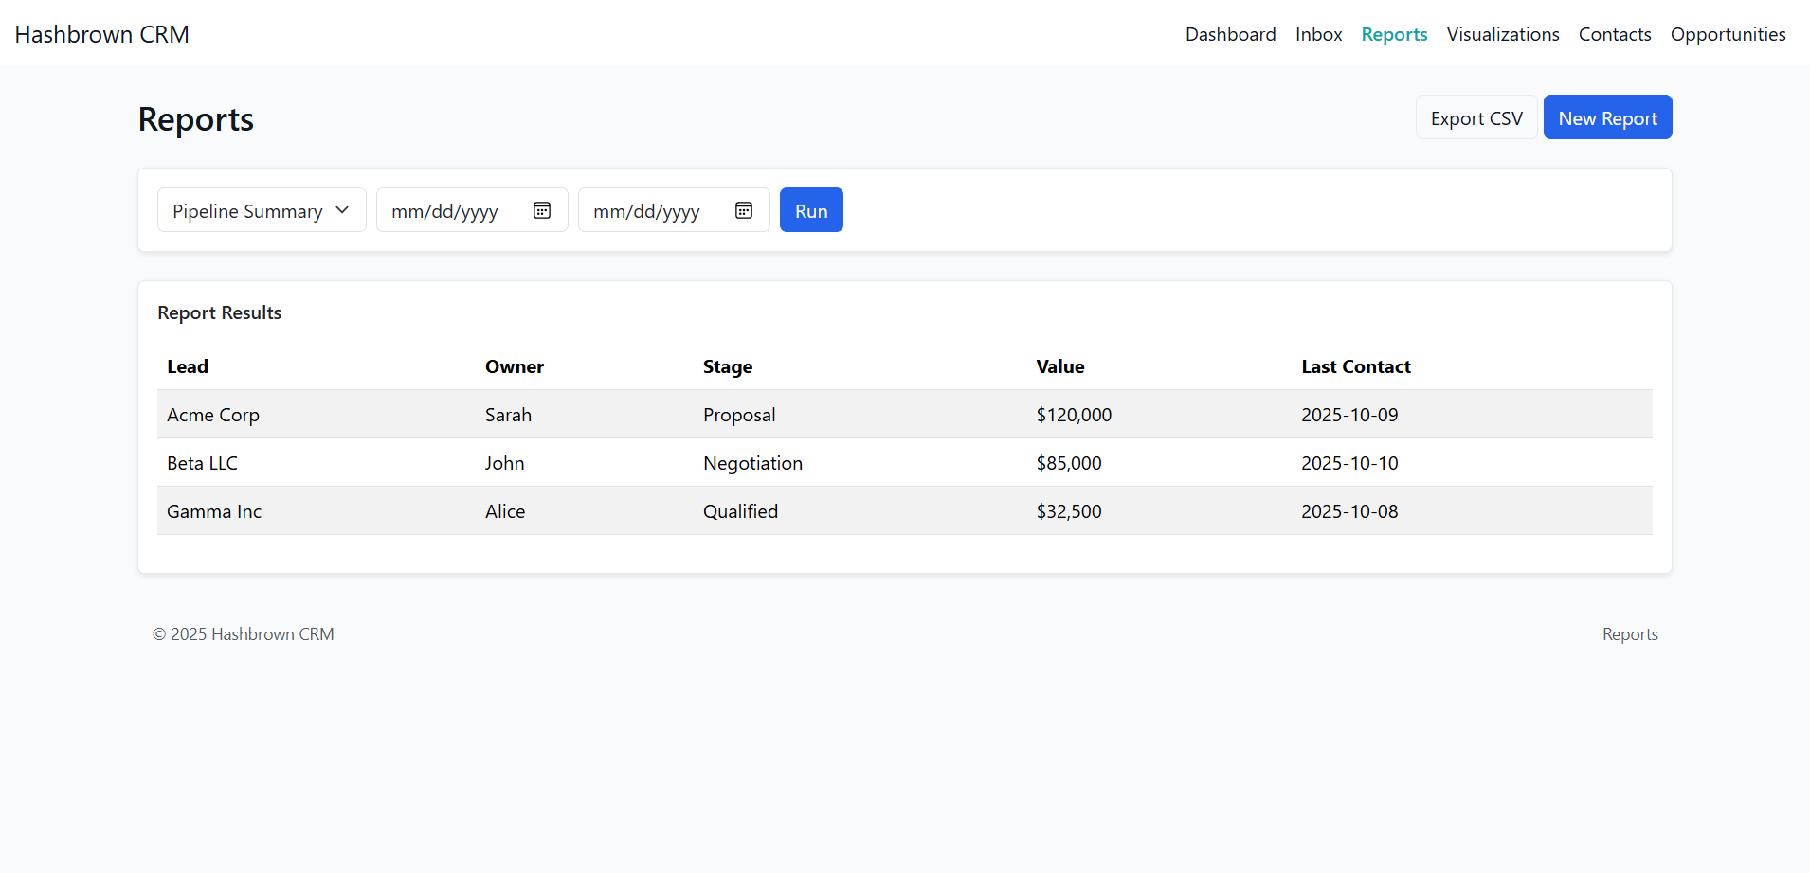Click the Run button
Viewport: 1810px width, 873px height.
pyautogui.click(x=810, y=210)
